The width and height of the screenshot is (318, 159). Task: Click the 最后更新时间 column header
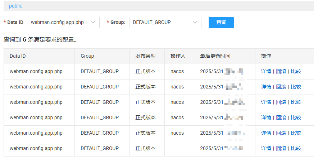pyautogui.click(x=224, y=56)
